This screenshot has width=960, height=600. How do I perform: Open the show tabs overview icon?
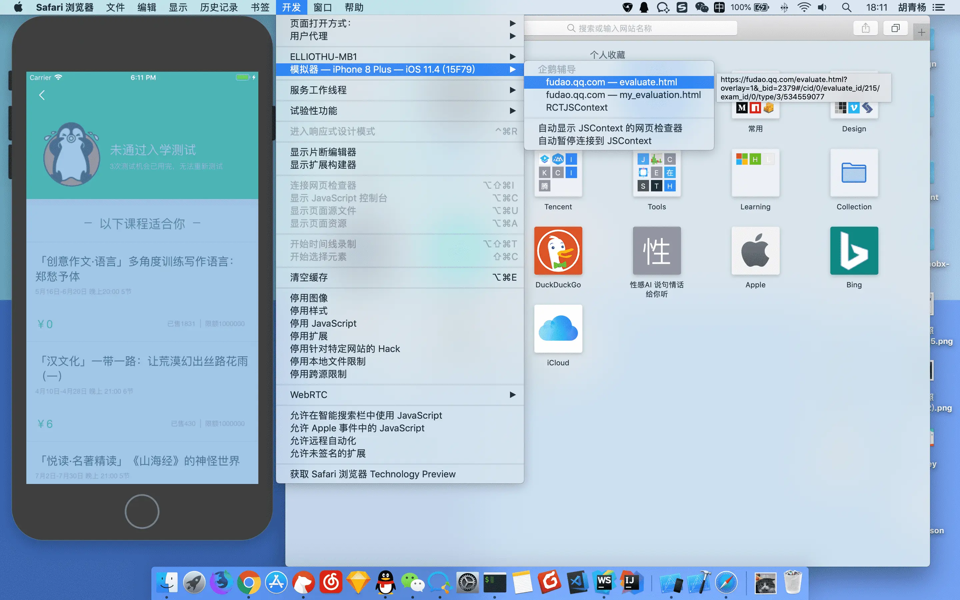[x=895, y=28]
